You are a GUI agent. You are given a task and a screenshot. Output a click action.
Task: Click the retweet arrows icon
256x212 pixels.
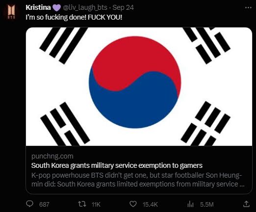point(82,204)
